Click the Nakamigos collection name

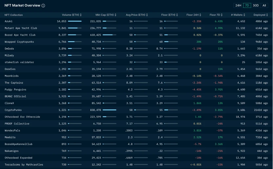[11, 151]
